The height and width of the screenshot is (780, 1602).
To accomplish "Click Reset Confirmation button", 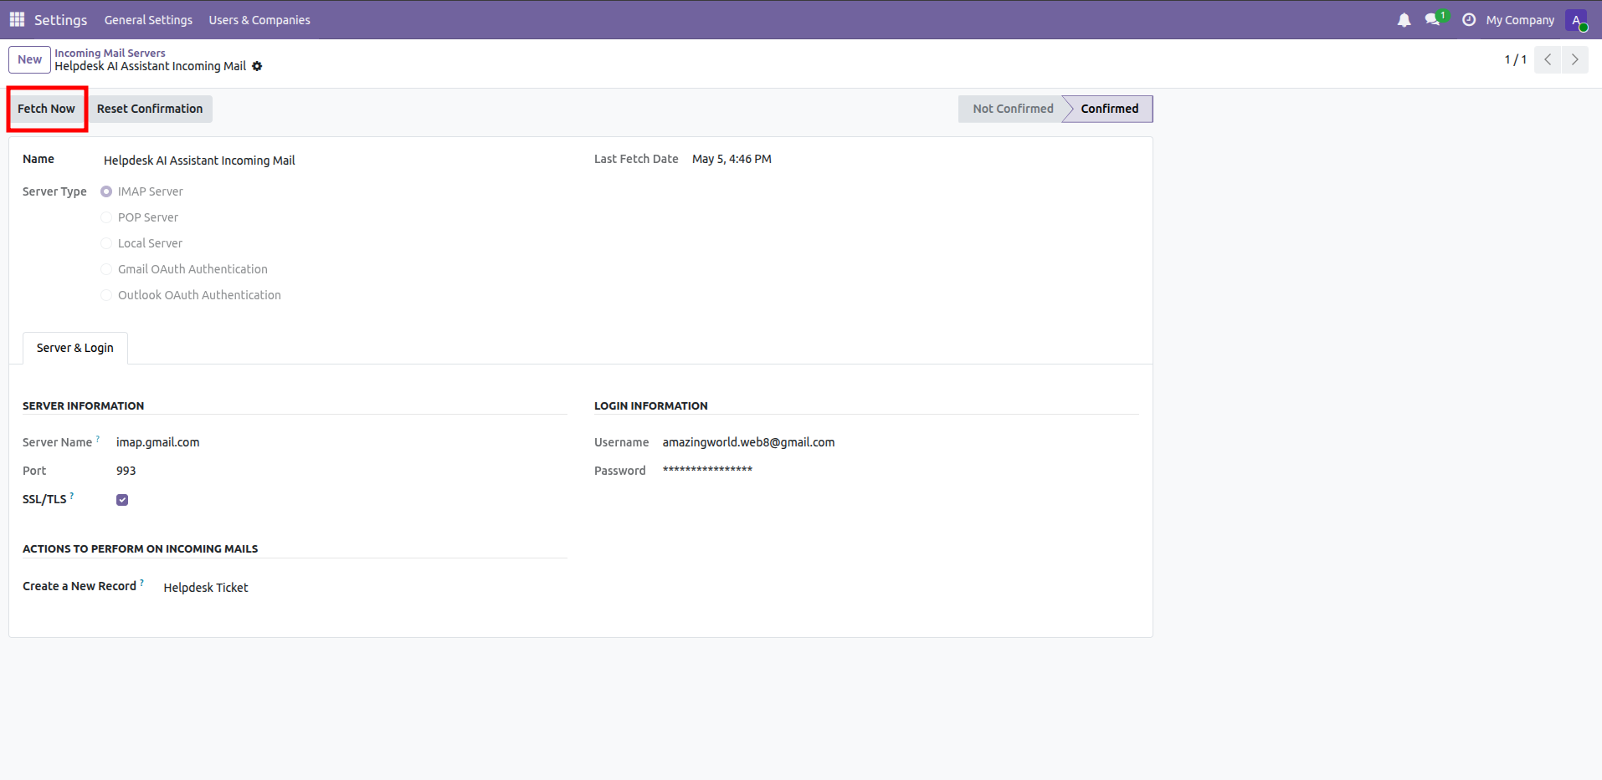I will point(150,109).
